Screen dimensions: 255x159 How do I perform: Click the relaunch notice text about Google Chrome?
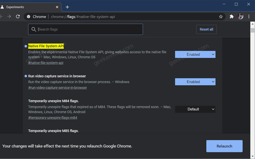click(x=67, y=146)
